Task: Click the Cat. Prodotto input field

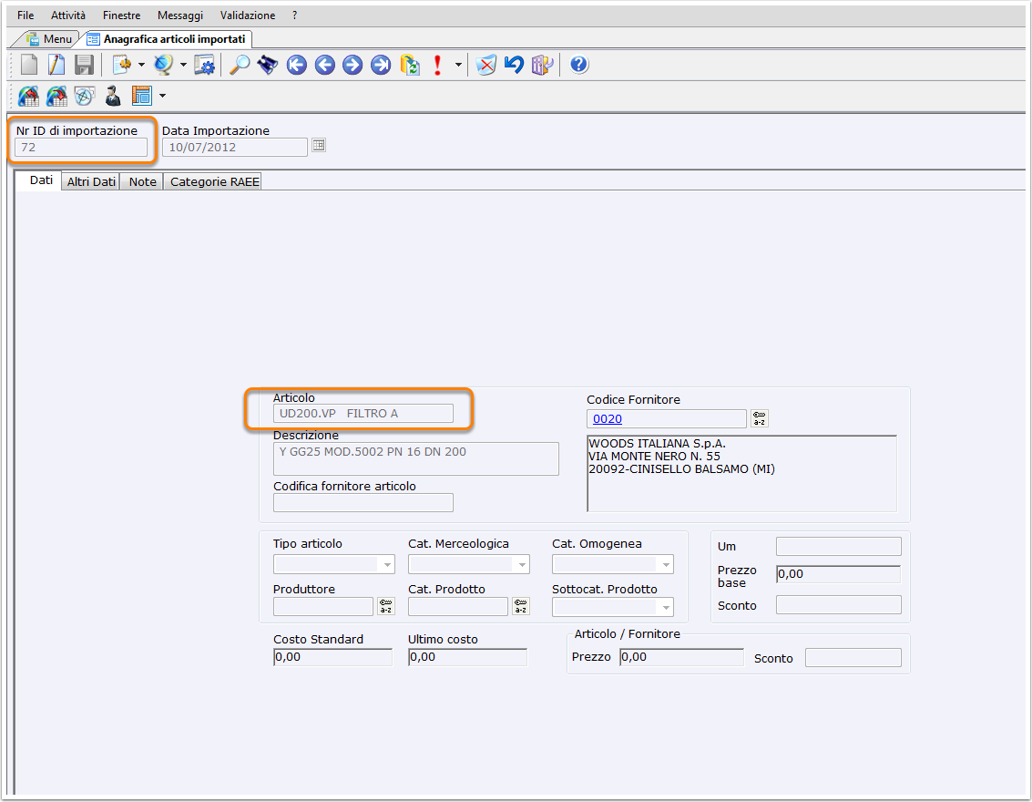Action: pos(458,606)
